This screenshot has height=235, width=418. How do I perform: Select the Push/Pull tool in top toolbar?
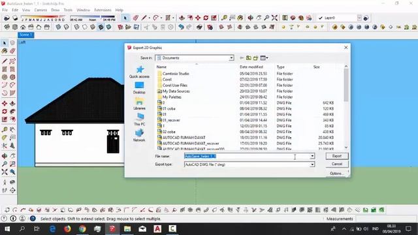tap(182, 18)
